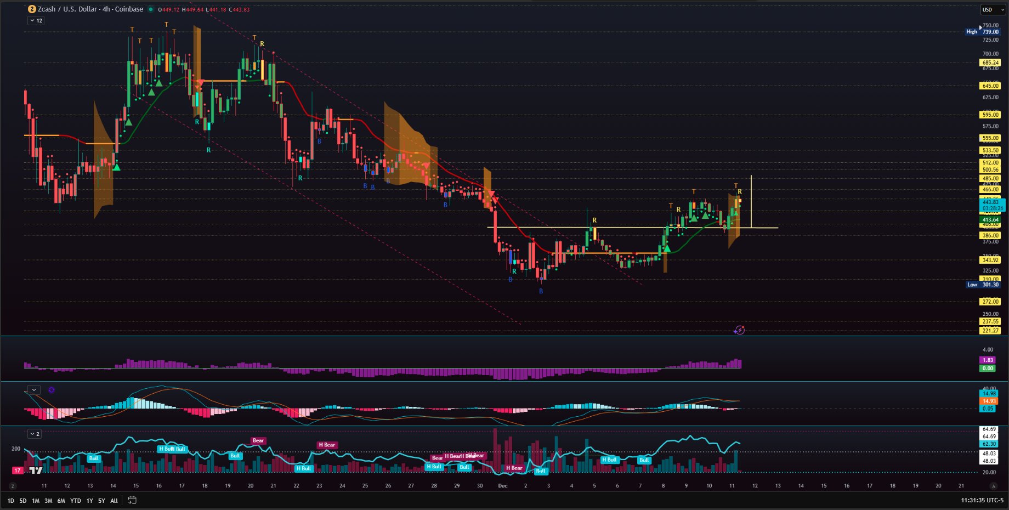Open the USD currency dropdown

993,9
